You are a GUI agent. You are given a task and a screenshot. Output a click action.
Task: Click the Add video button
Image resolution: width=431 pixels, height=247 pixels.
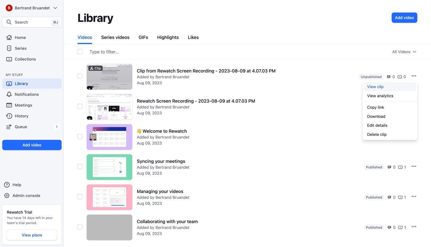(x=404, y=18)
